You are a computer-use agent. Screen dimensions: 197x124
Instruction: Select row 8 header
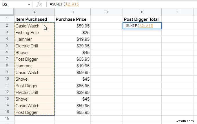tap(7, 66)
